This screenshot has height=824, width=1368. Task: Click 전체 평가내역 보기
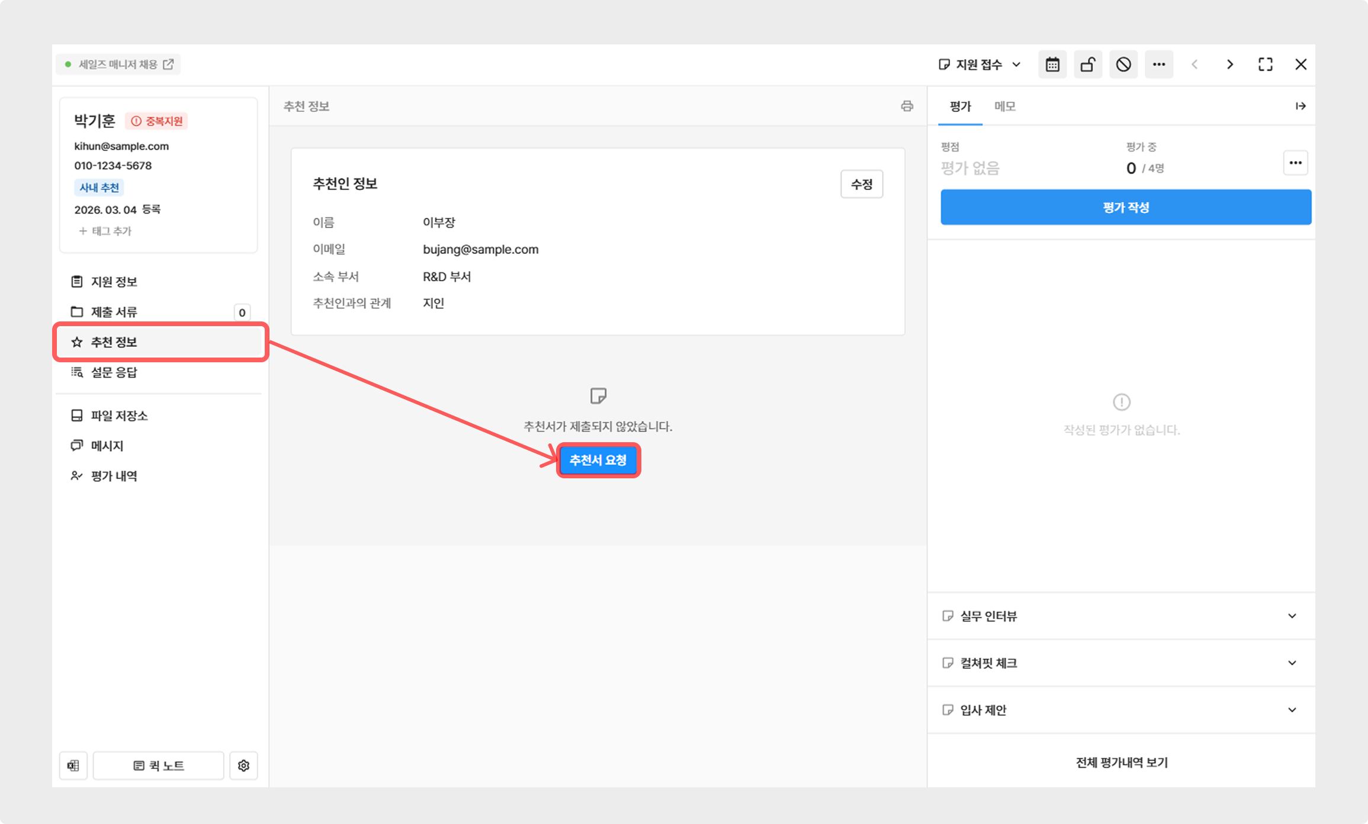(x=1122, y=762)
